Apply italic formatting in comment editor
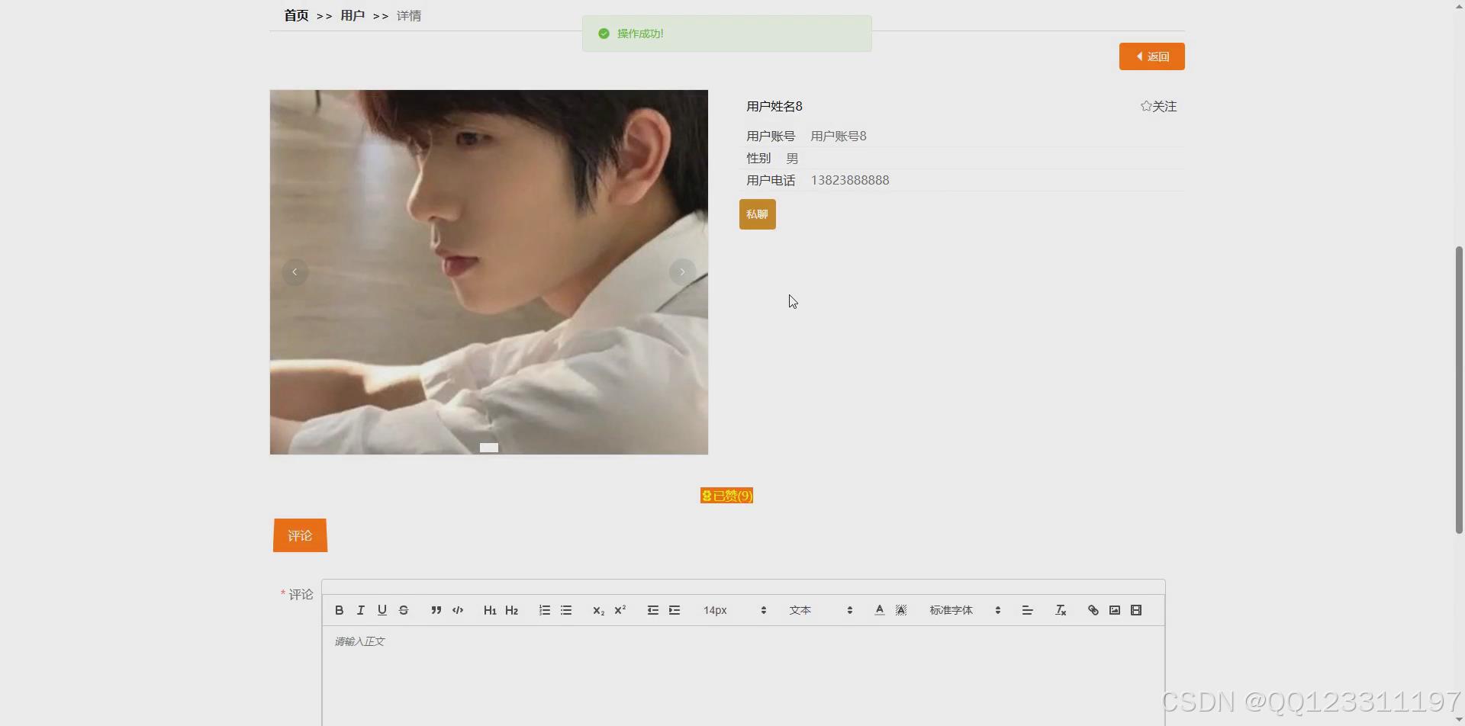 (x=361, y=610)
